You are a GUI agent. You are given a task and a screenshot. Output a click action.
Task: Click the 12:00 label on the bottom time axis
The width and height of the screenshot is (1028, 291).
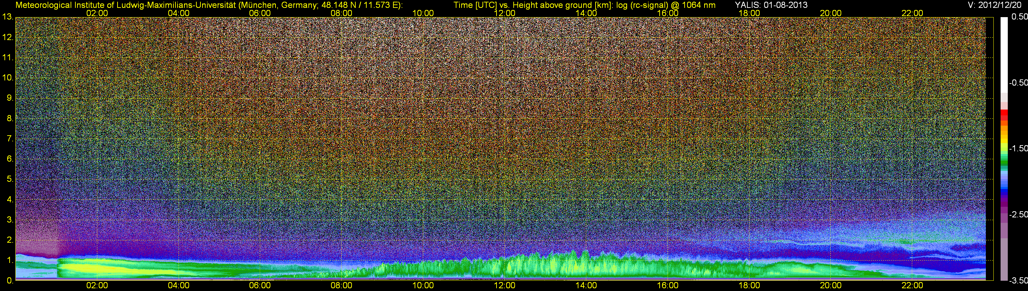504,286
